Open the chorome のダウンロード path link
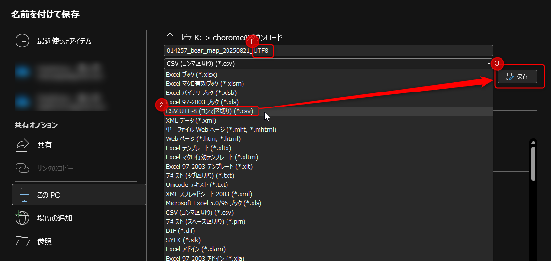Screen dimensions: 551x261 click(x=247, y=37)
